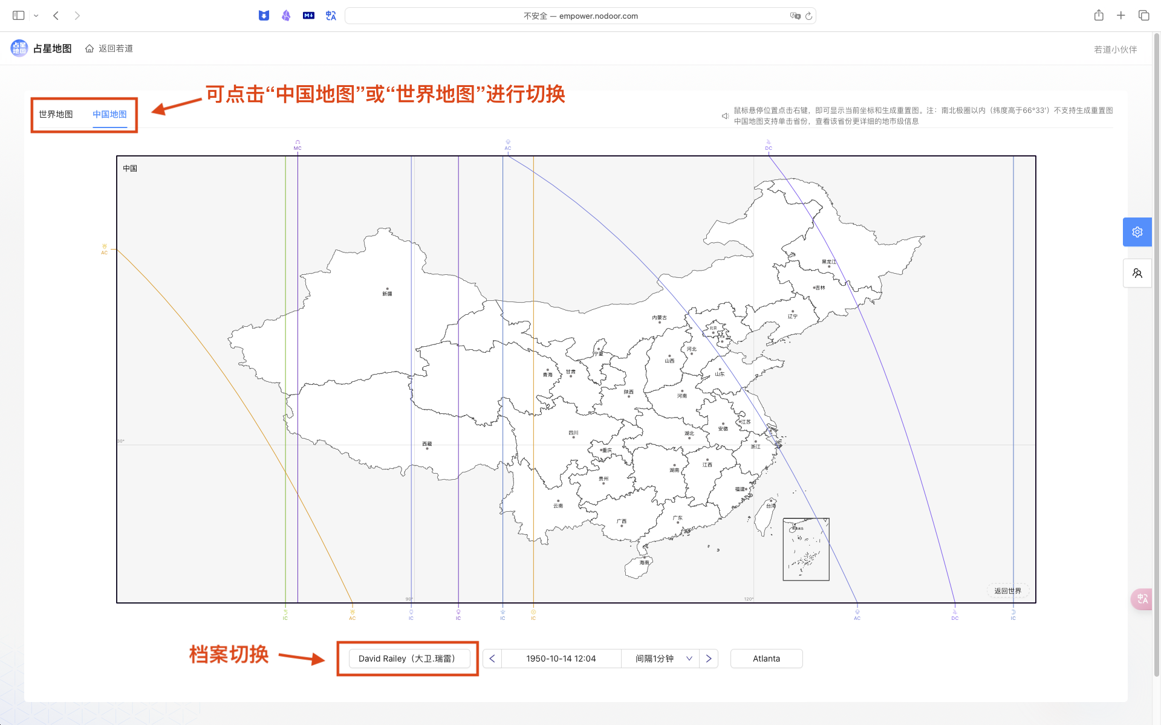Open a new browser tab with plus icon
This screenshot has width=1161, height=725.
pos(1120,16)
